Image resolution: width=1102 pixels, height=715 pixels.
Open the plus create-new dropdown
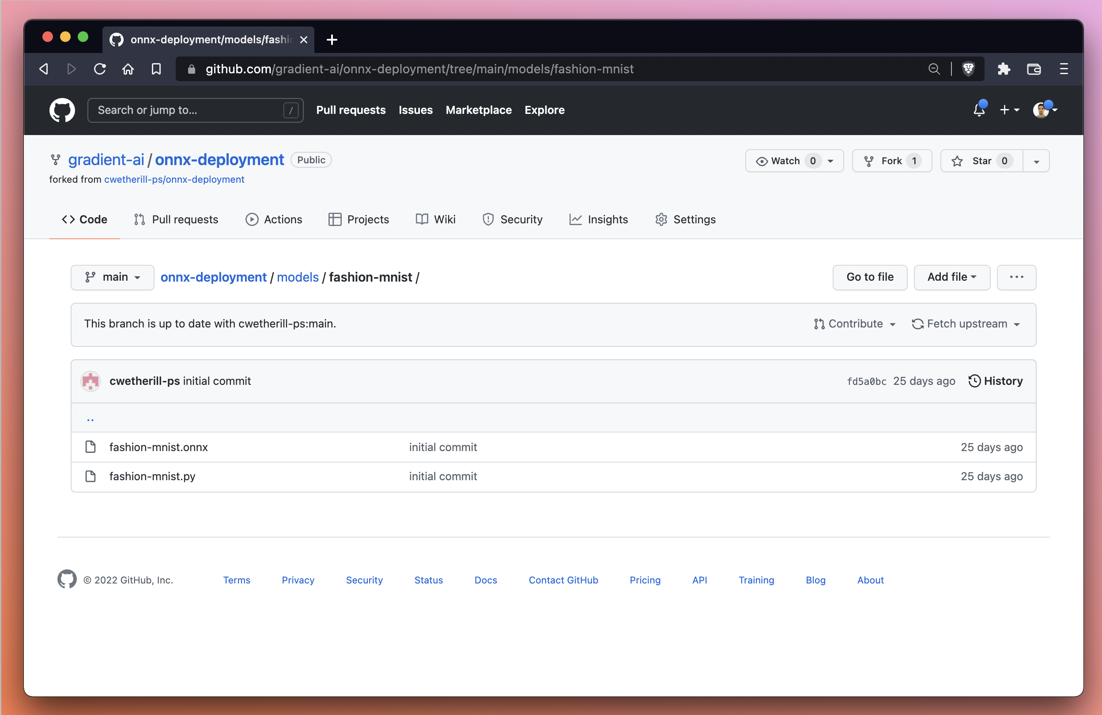pos(1009,110)
